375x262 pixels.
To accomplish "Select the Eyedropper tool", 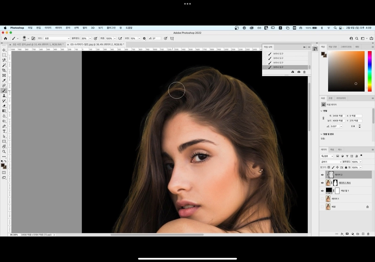I will [x=4, y=81].
